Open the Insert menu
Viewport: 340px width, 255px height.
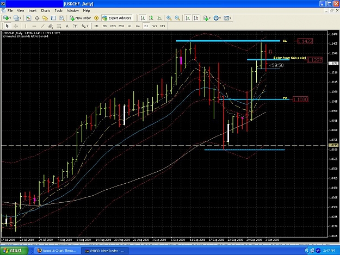pos(33,11)
